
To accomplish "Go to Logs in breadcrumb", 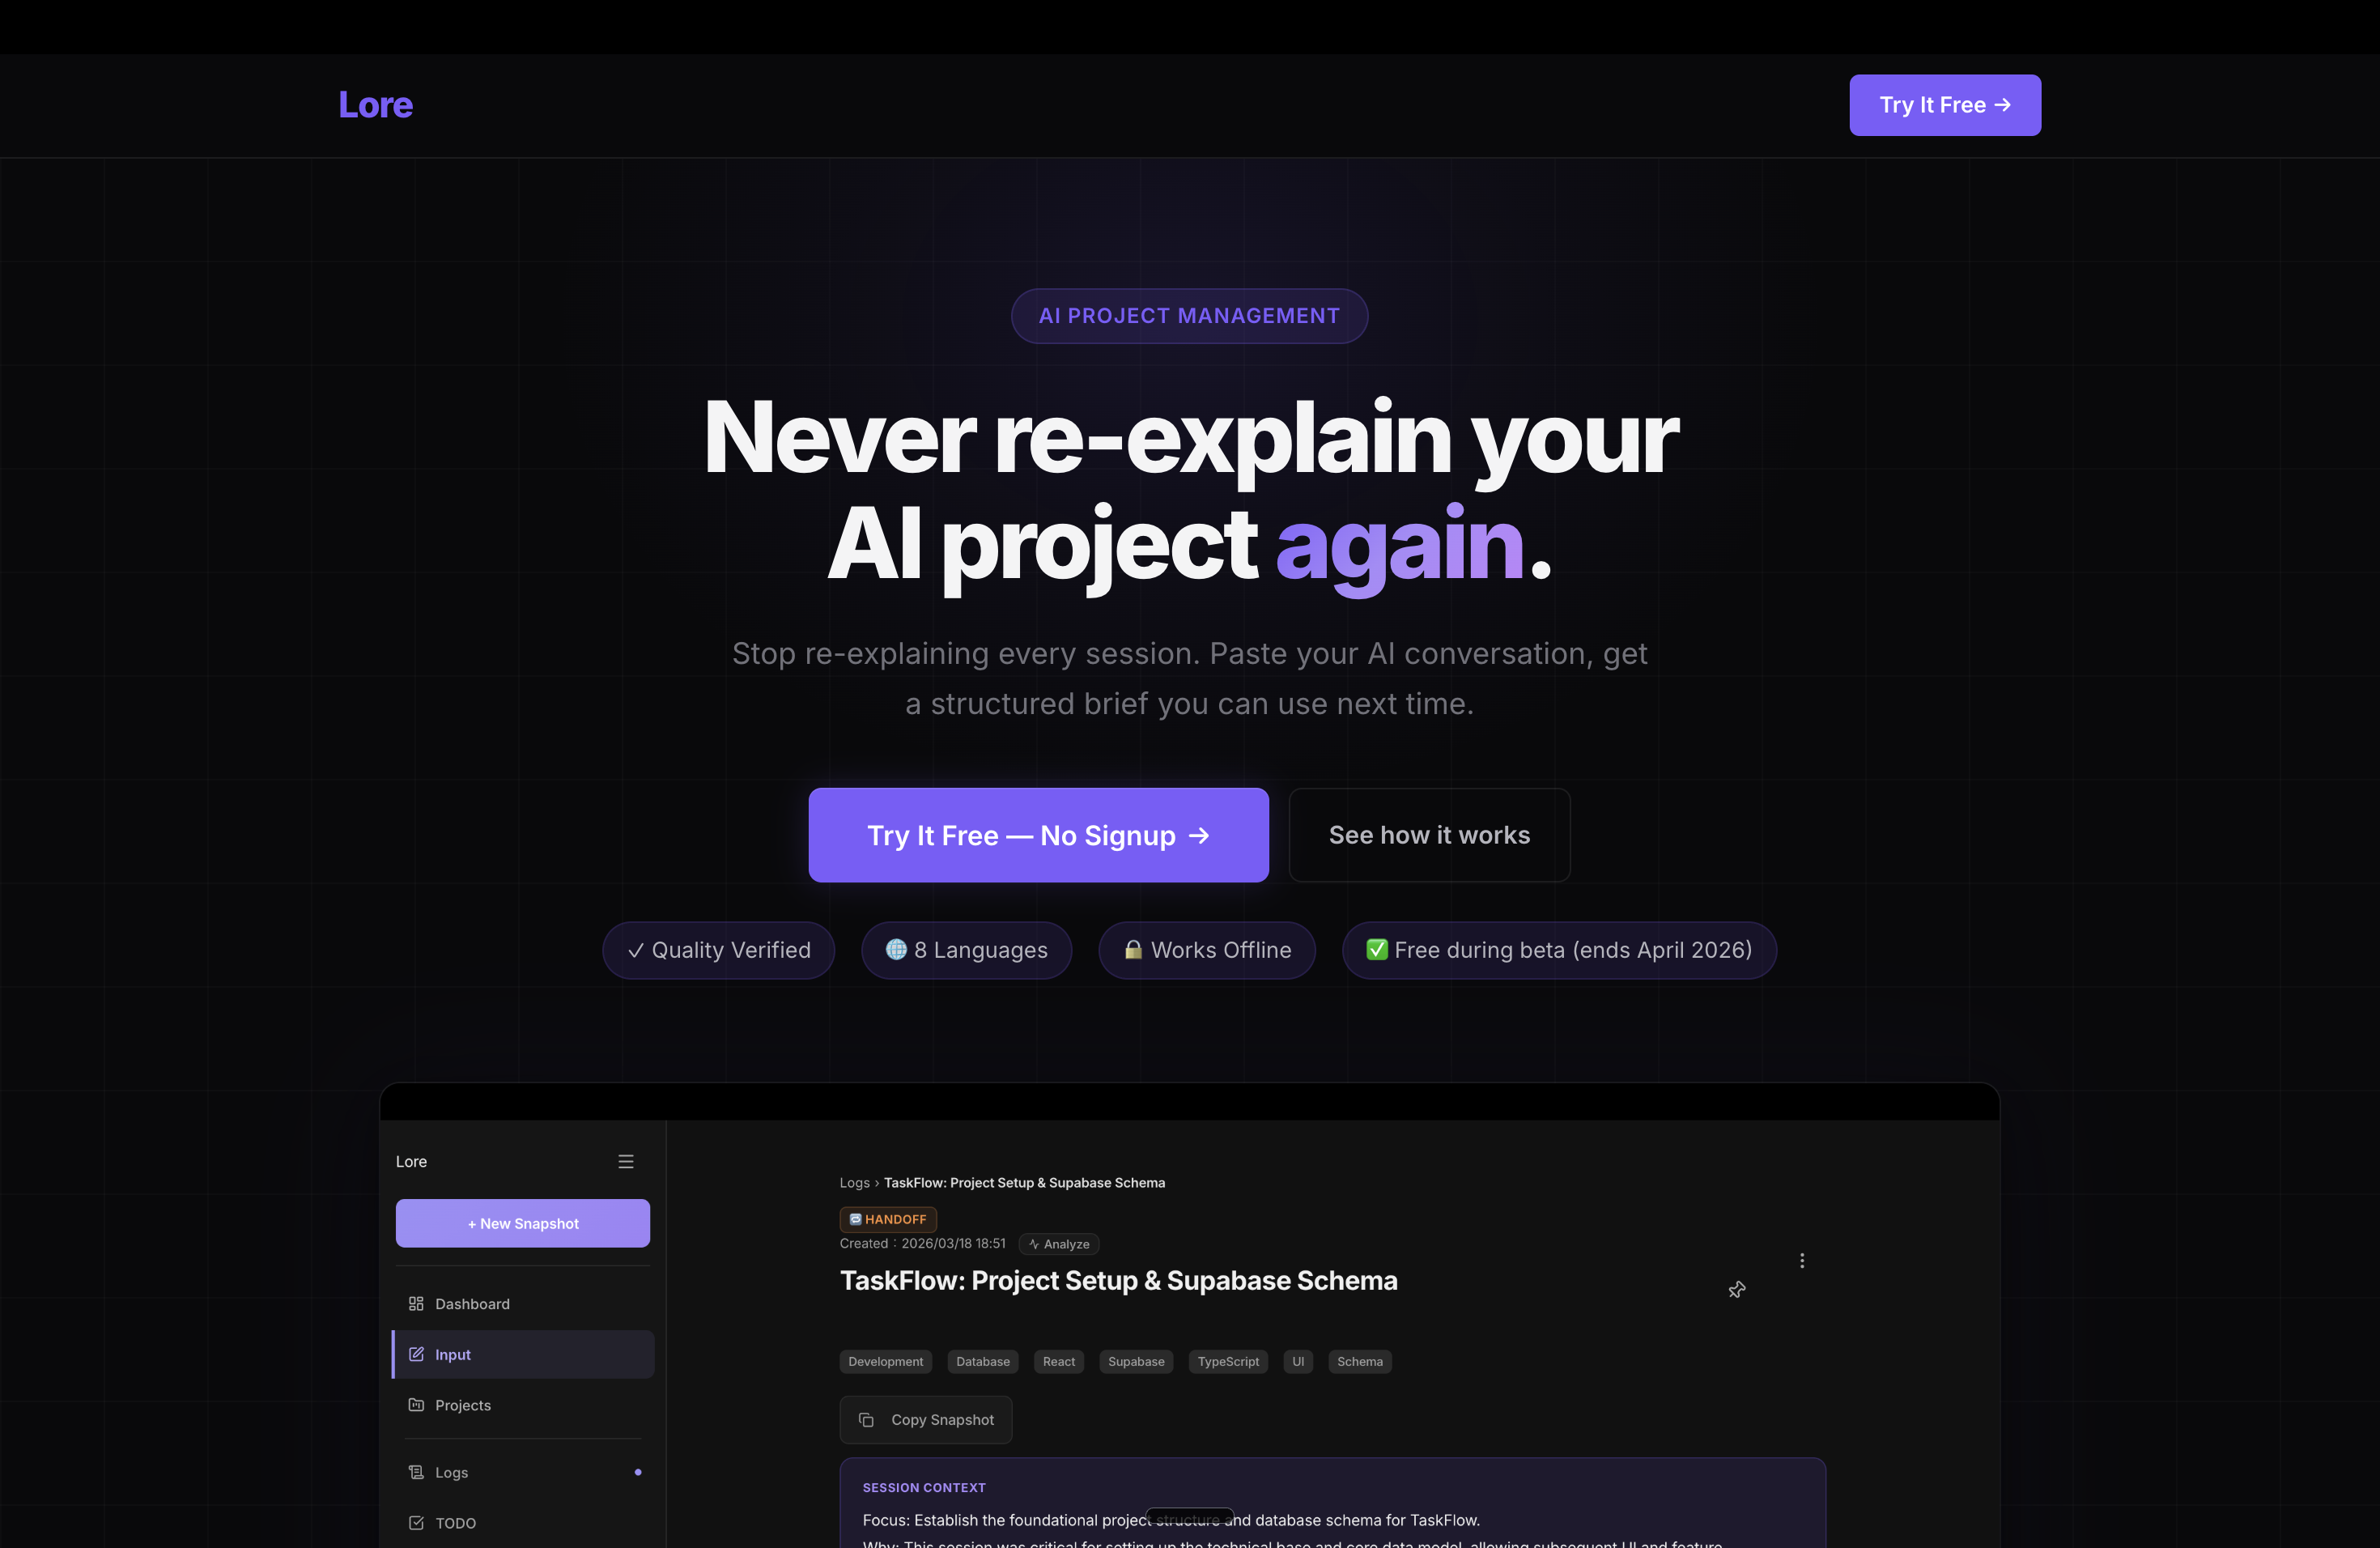I will coord(854,1183).
